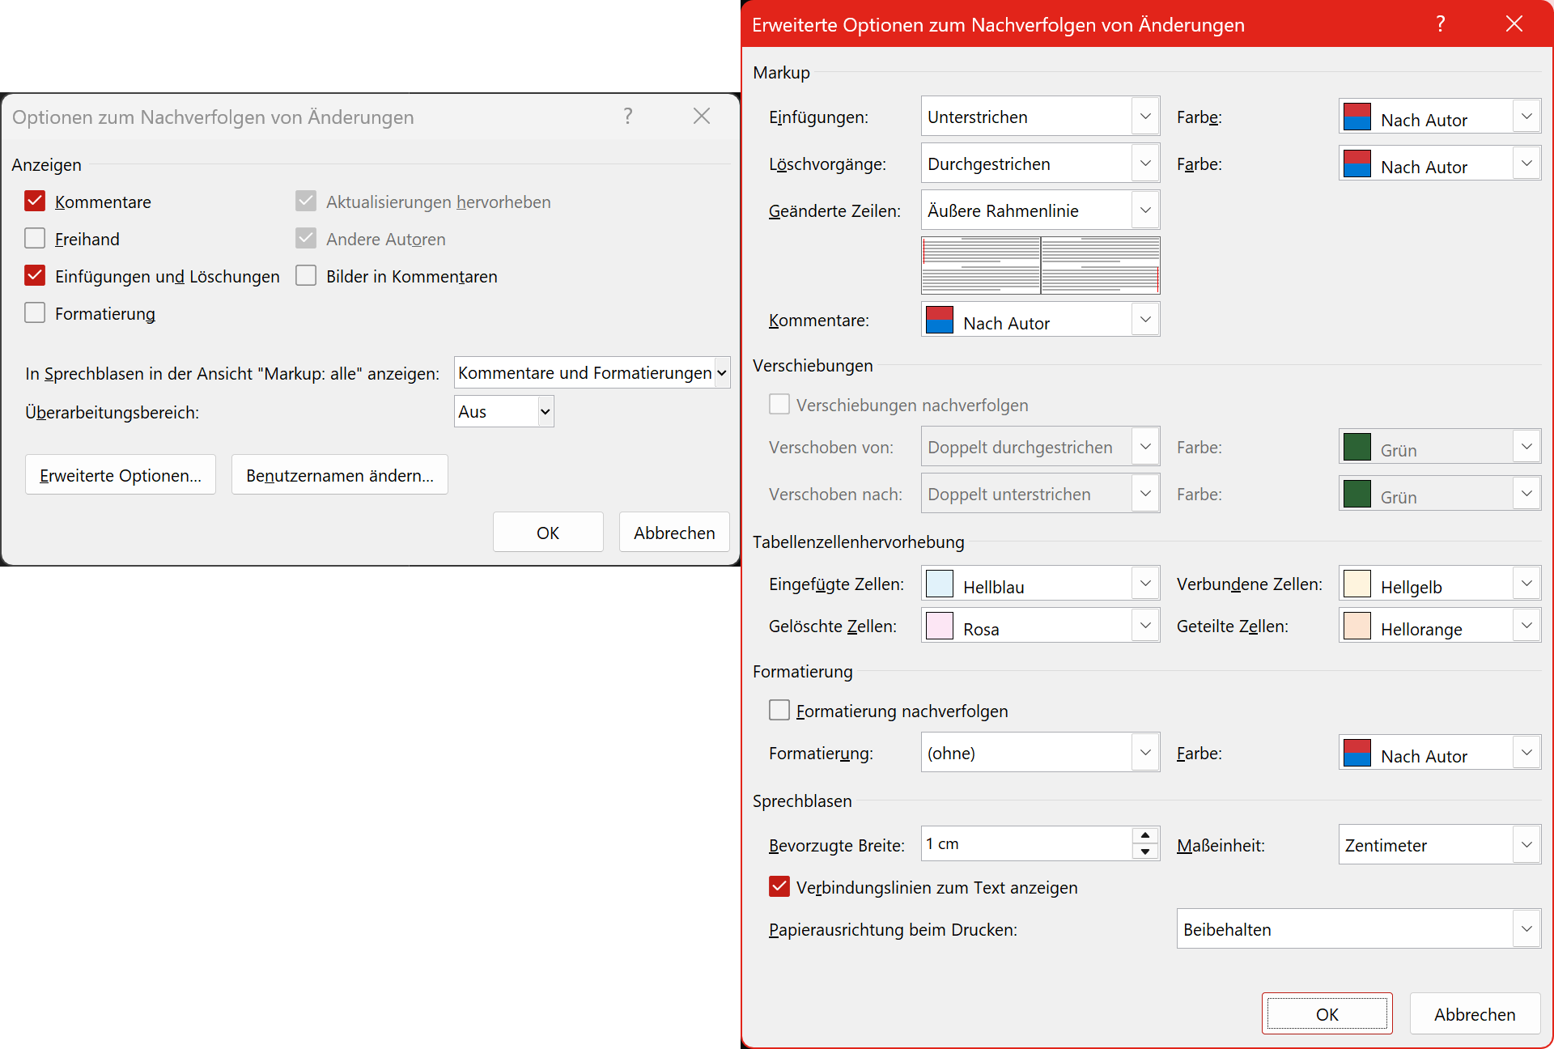Click the Geänderte Zeilen preview image

point(1040,265)
